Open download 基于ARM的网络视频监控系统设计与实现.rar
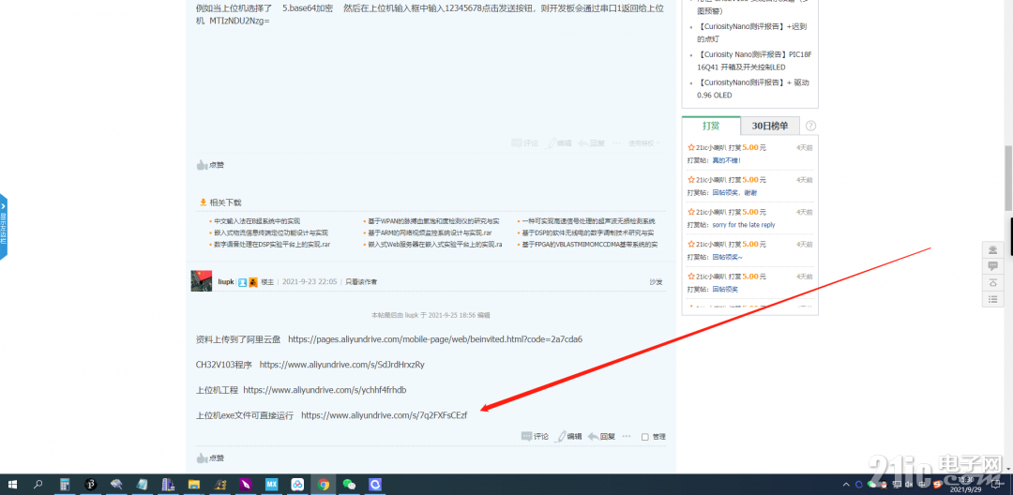Image resolution: width=1013 pixels, height=495 pixels. (430, 233)
